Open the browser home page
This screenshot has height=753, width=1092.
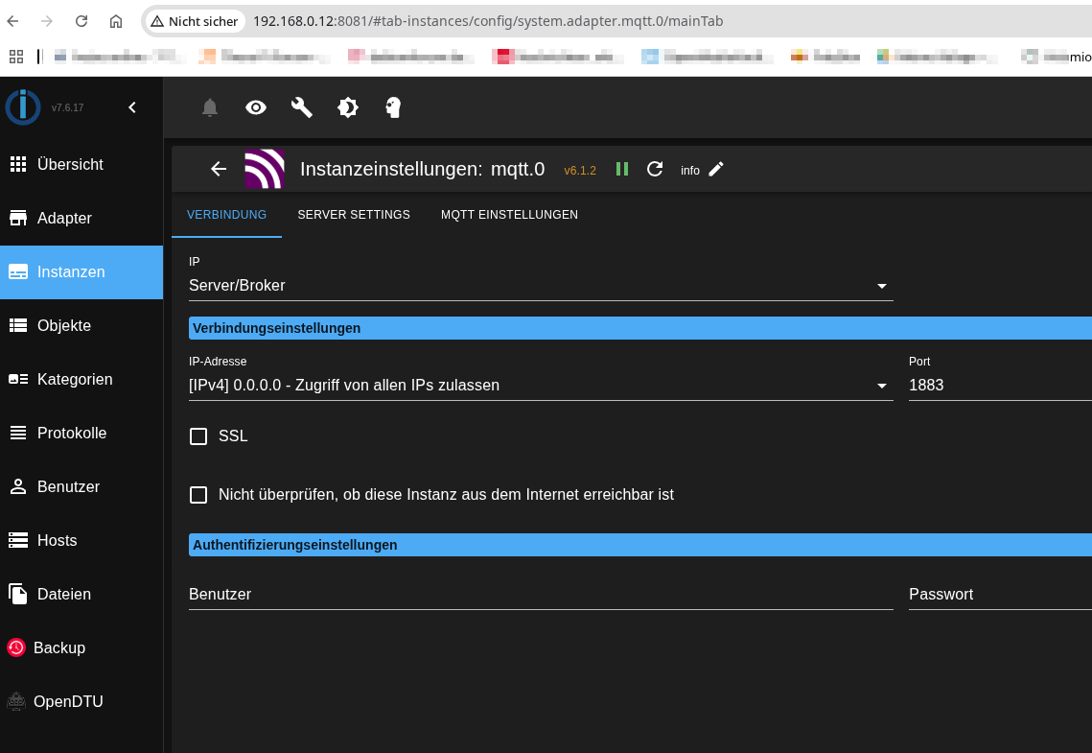(116, 21)
